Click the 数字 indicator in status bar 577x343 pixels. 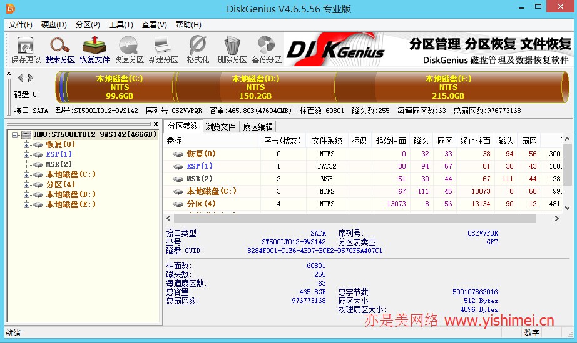pos(532,333)
